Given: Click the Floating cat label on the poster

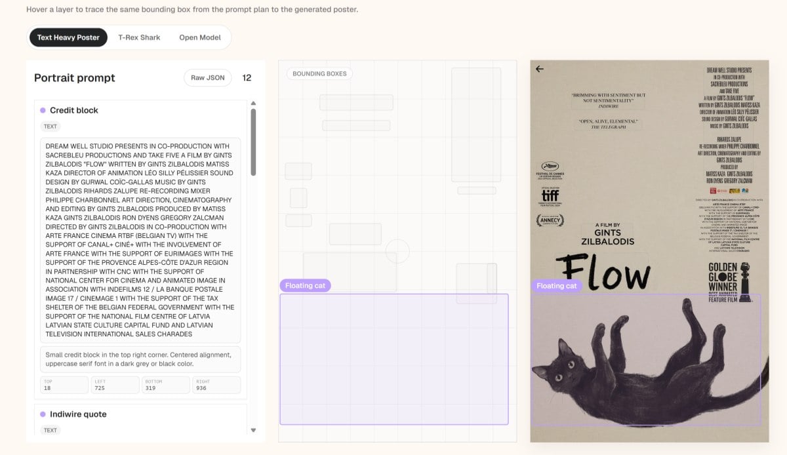Looking at the screenshot, I should coord(556,286).
